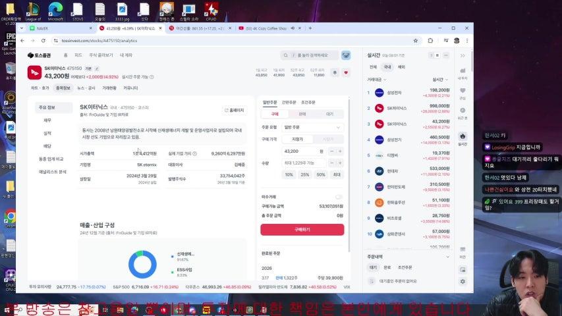Set quantity to 25% button
Image resolution: width=562 pixels, height=316 pixels.
click(x=304, y=175)
